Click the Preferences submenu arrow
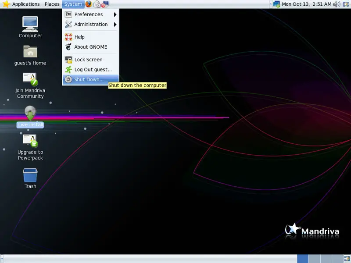351x263 pixels. coord(115,14)
